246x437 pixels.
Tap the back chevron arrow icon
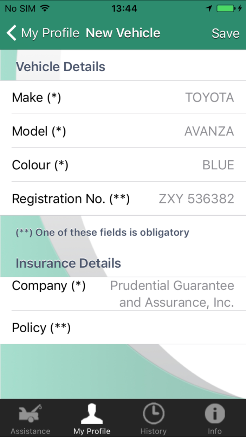pos(12,33)
